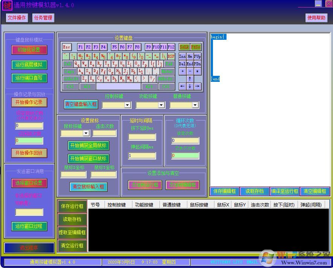Open the 文件操作 menu

click(x=17, y=18)
